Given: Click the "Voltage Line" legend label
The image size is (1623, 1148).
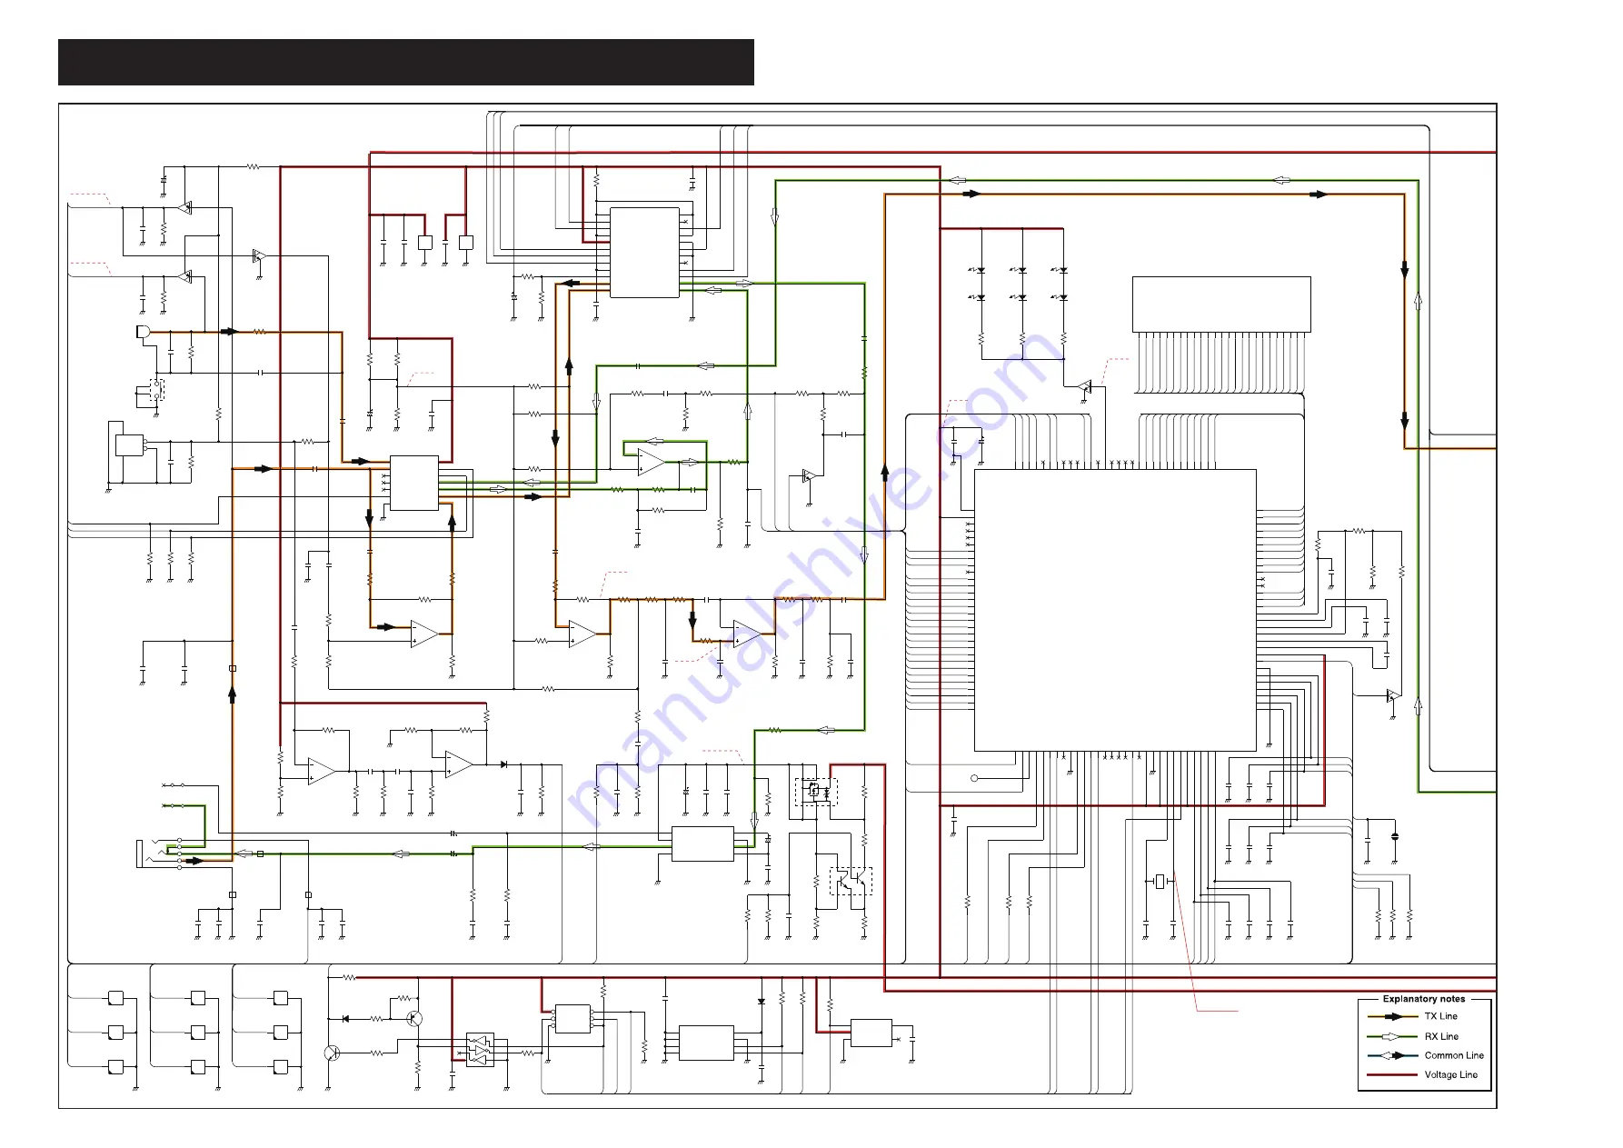Looking at the screenshot, I should tap(1451, 1074).
